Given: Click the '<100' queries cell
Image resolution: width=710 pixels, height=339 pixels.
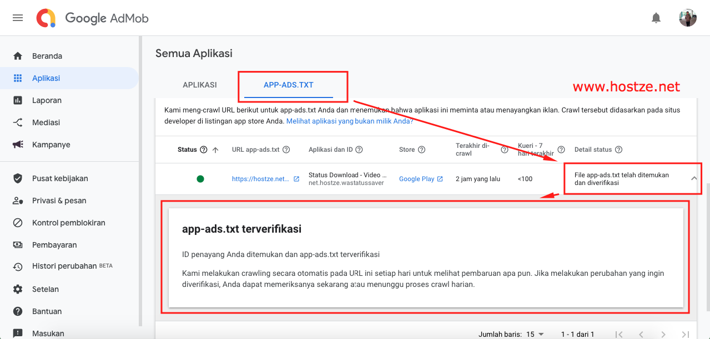Looking at the screenshot, I should tap(525, 179).
